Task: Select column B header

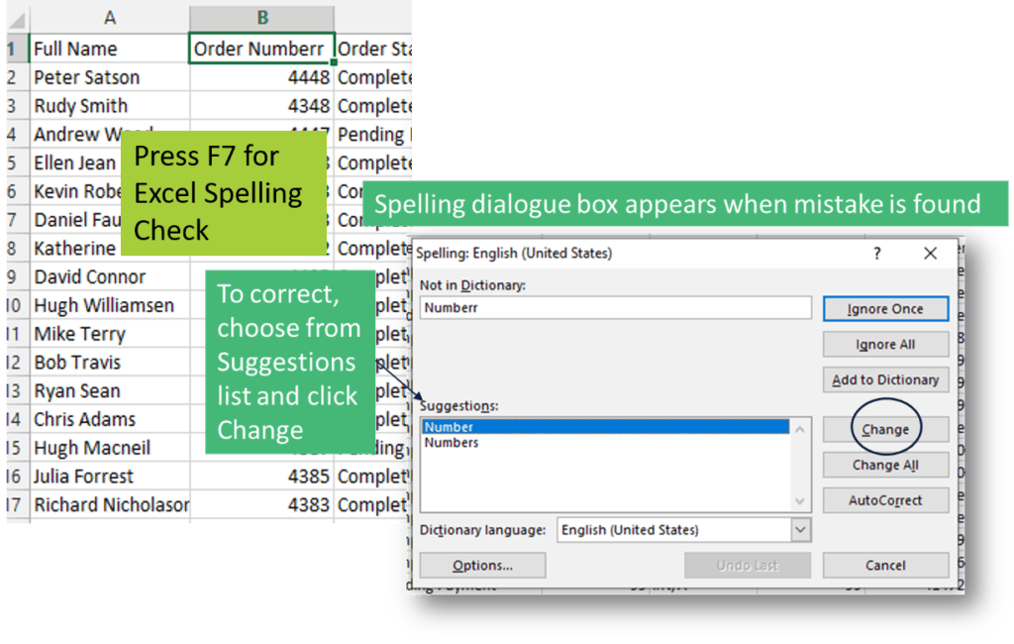Action: 261,18
